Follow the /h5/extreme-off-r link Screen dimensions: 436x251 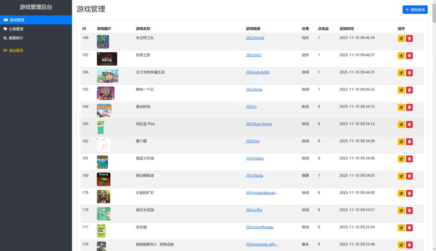click(261, 244)
